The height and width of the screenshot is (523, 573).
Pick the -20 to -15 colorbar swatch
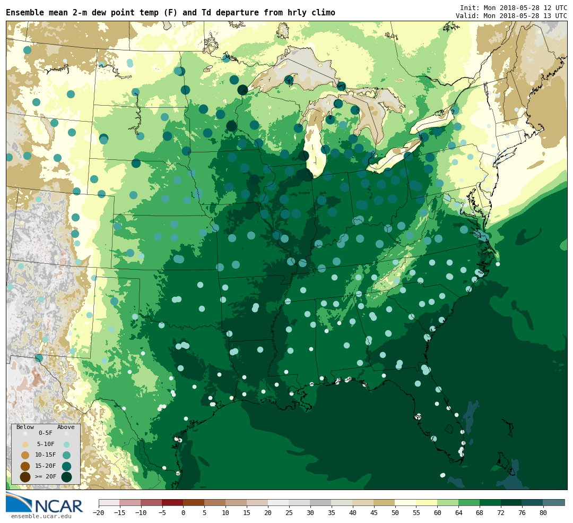(x=109, y=502)
